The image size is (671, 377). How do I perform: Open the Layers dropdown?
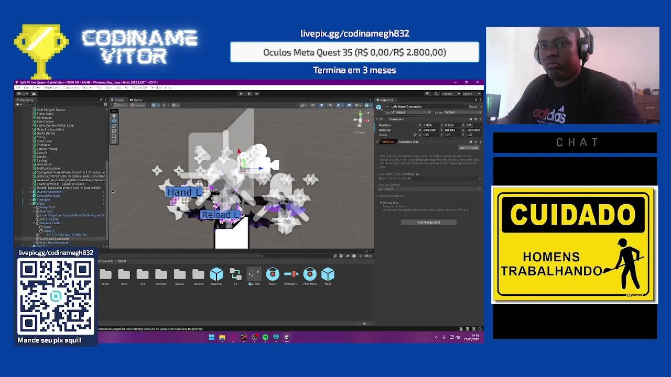click(451, 94)
